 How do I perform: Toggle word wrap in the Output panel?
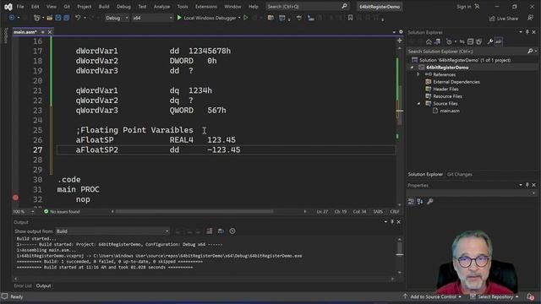pos(221,231)
